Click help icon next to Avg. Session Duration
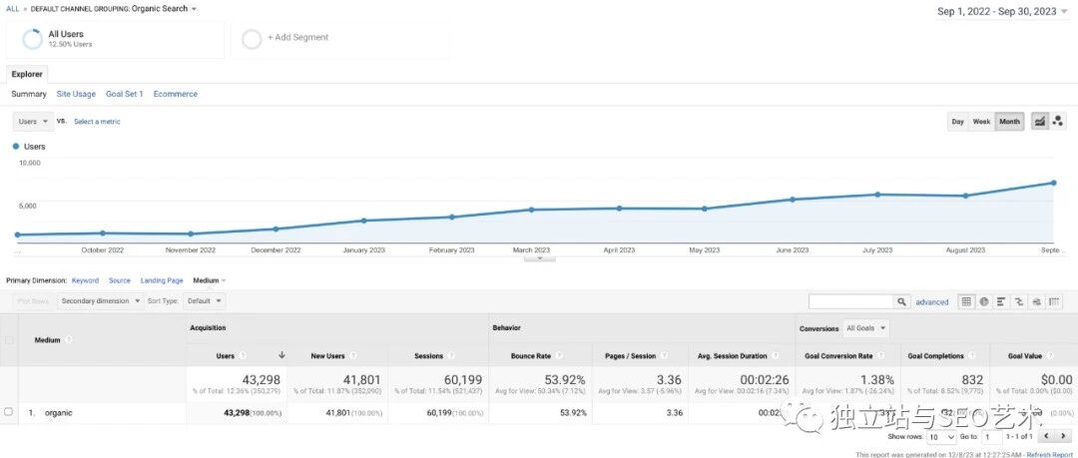Viewport: 1078px width, 458px height. (776, 356)
